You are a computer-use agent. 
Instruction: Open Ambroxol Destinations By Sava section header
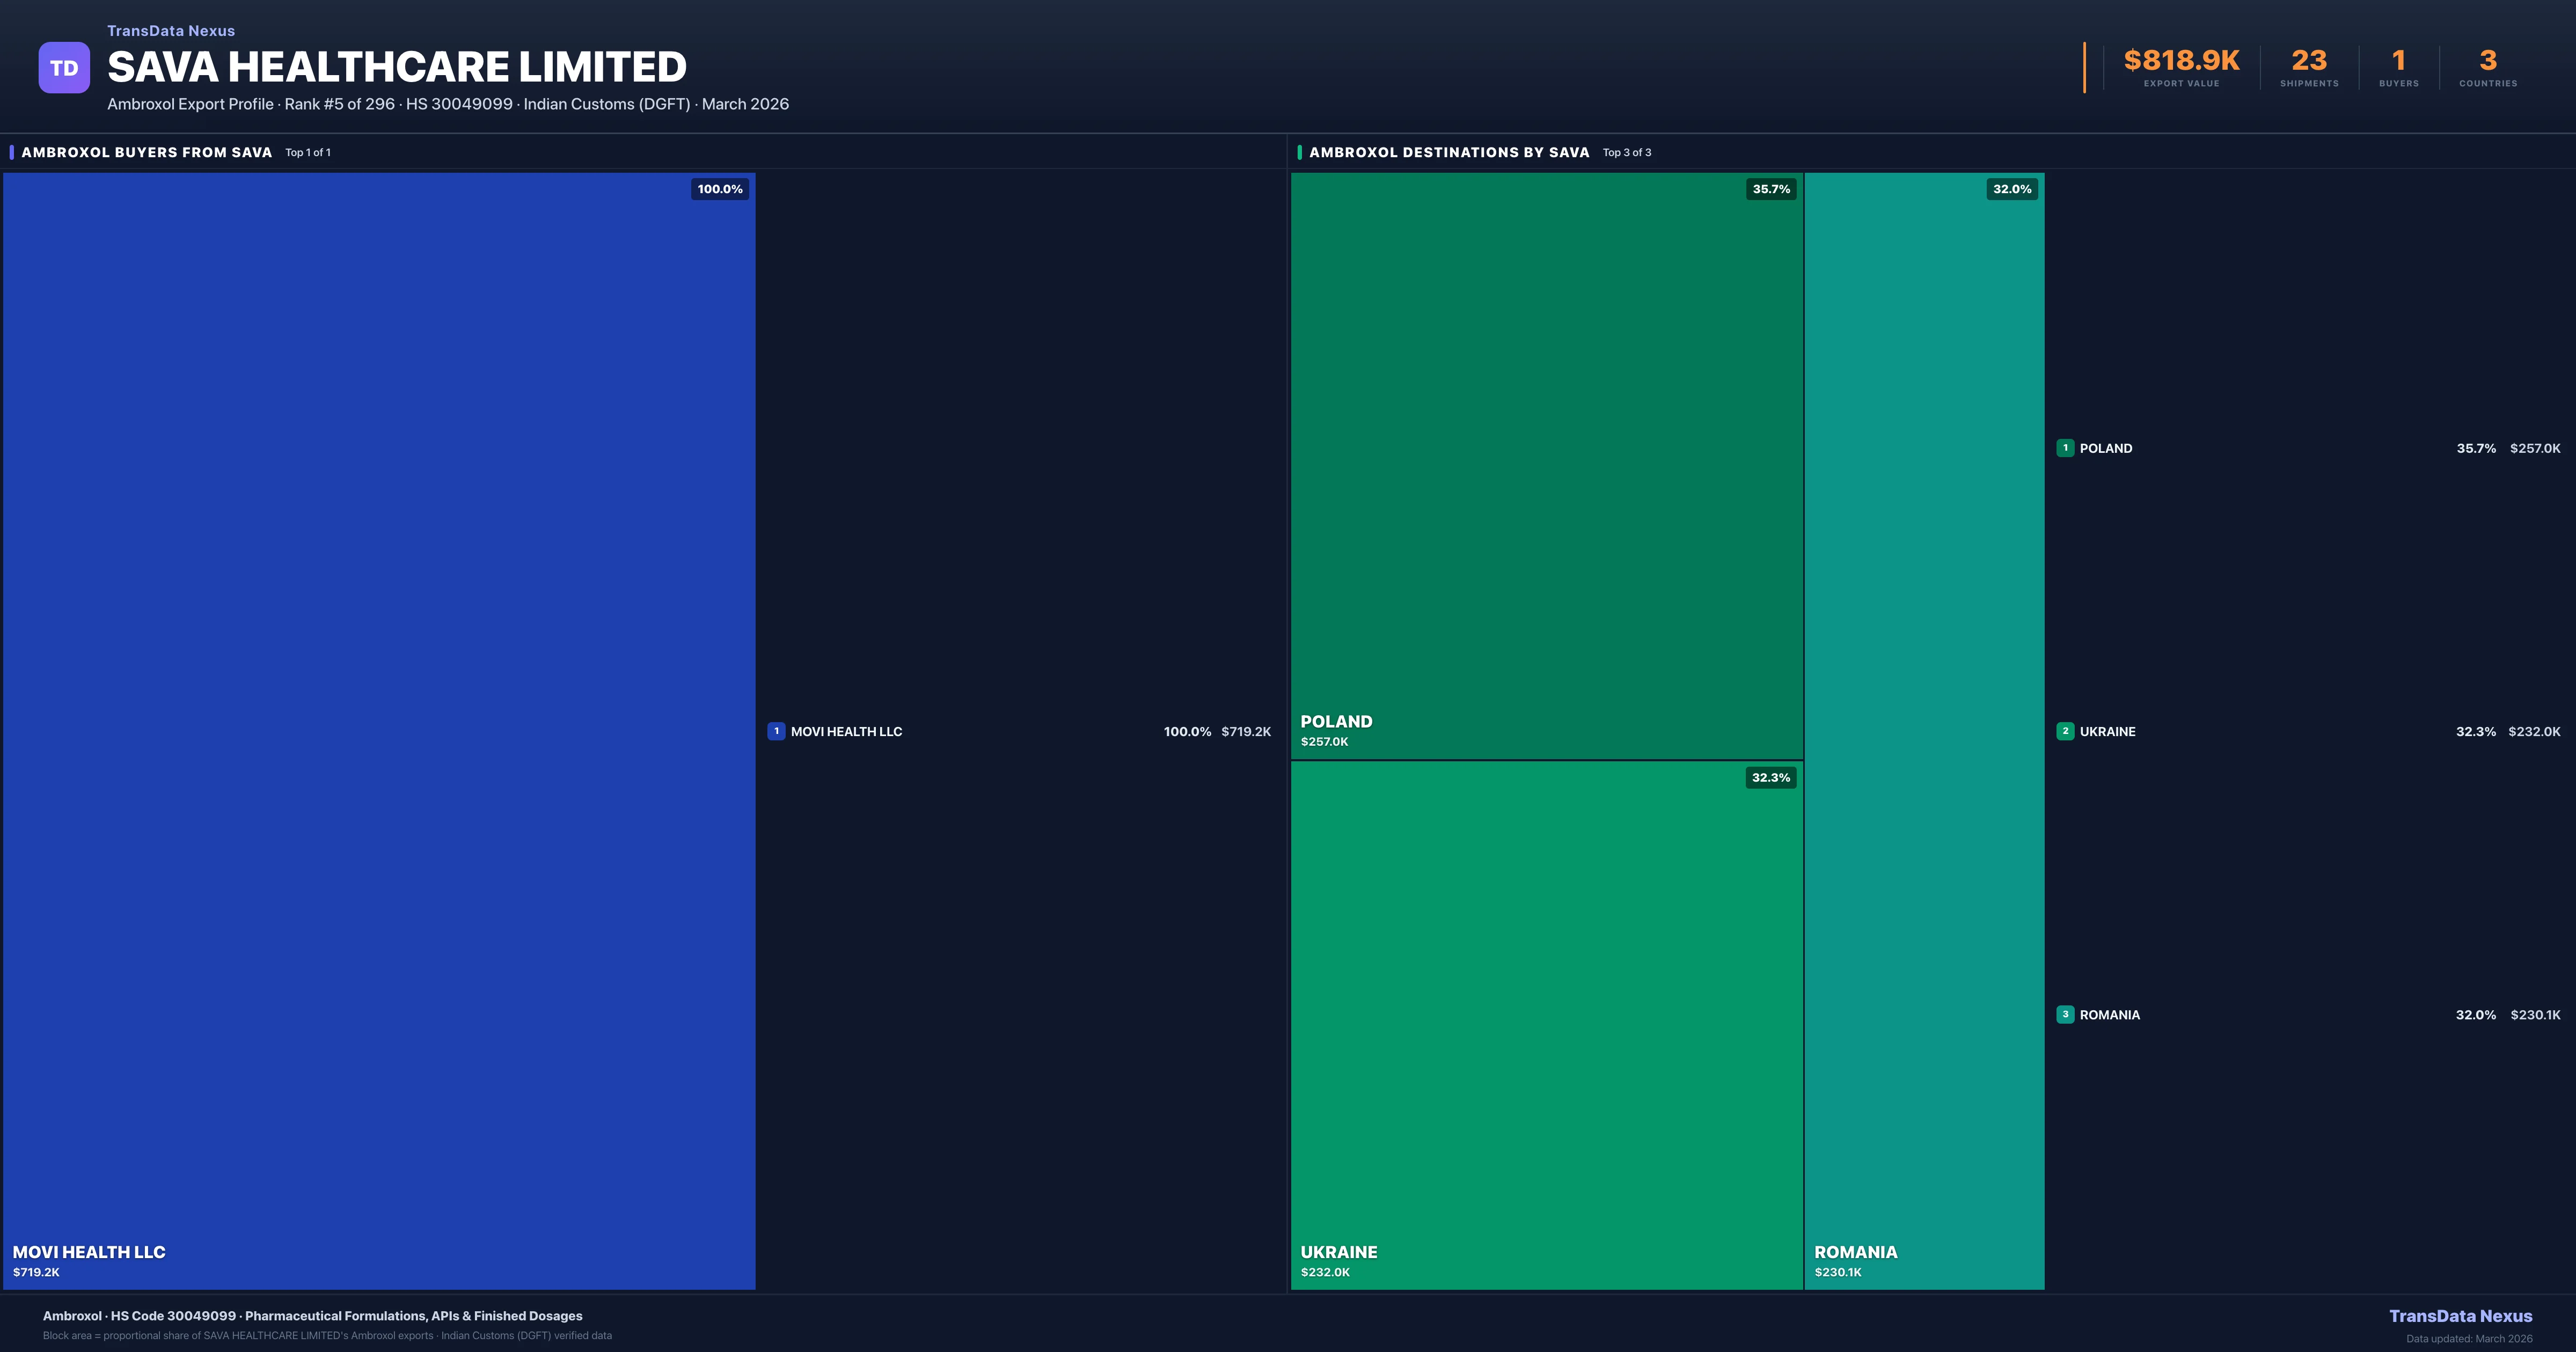coord(1449,152)
